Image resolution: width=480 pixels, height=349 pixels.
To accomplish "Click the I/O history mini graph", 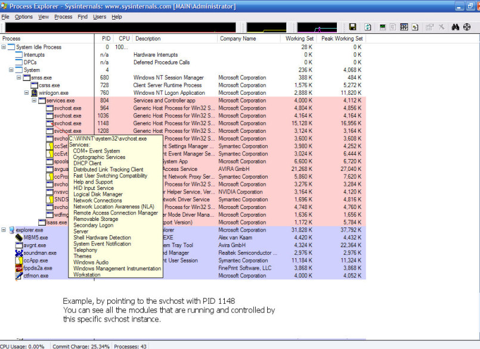I will point(317,27).
